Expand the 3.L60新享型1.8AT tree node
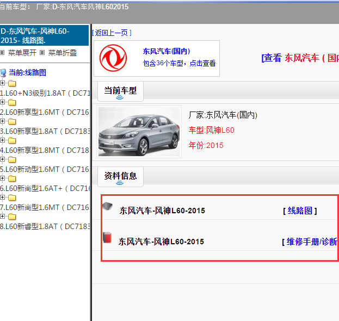This screenshot has height=321, width=339. point(2,121)
